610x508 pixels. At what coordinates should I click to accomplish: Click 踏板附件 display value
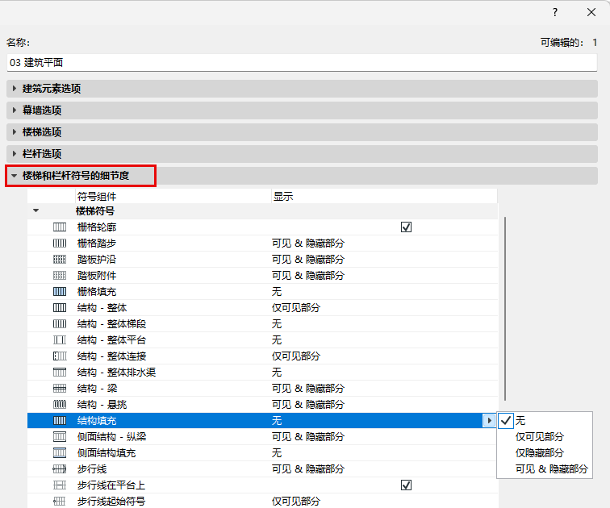[x=308, y=276]
